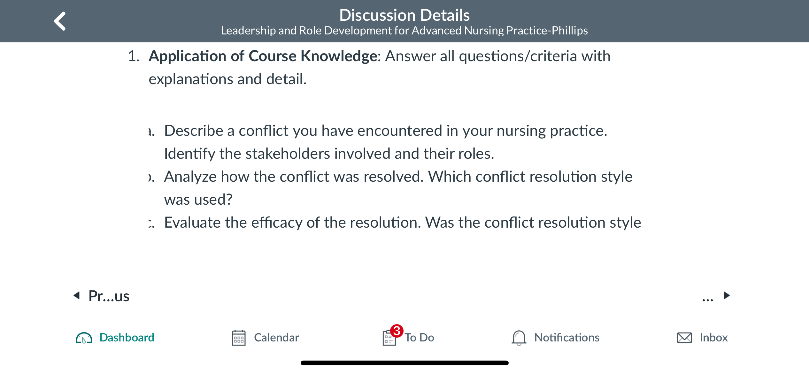
Task: Click the Leadership and Role Development course subtitle
Action: click(404, 31)
